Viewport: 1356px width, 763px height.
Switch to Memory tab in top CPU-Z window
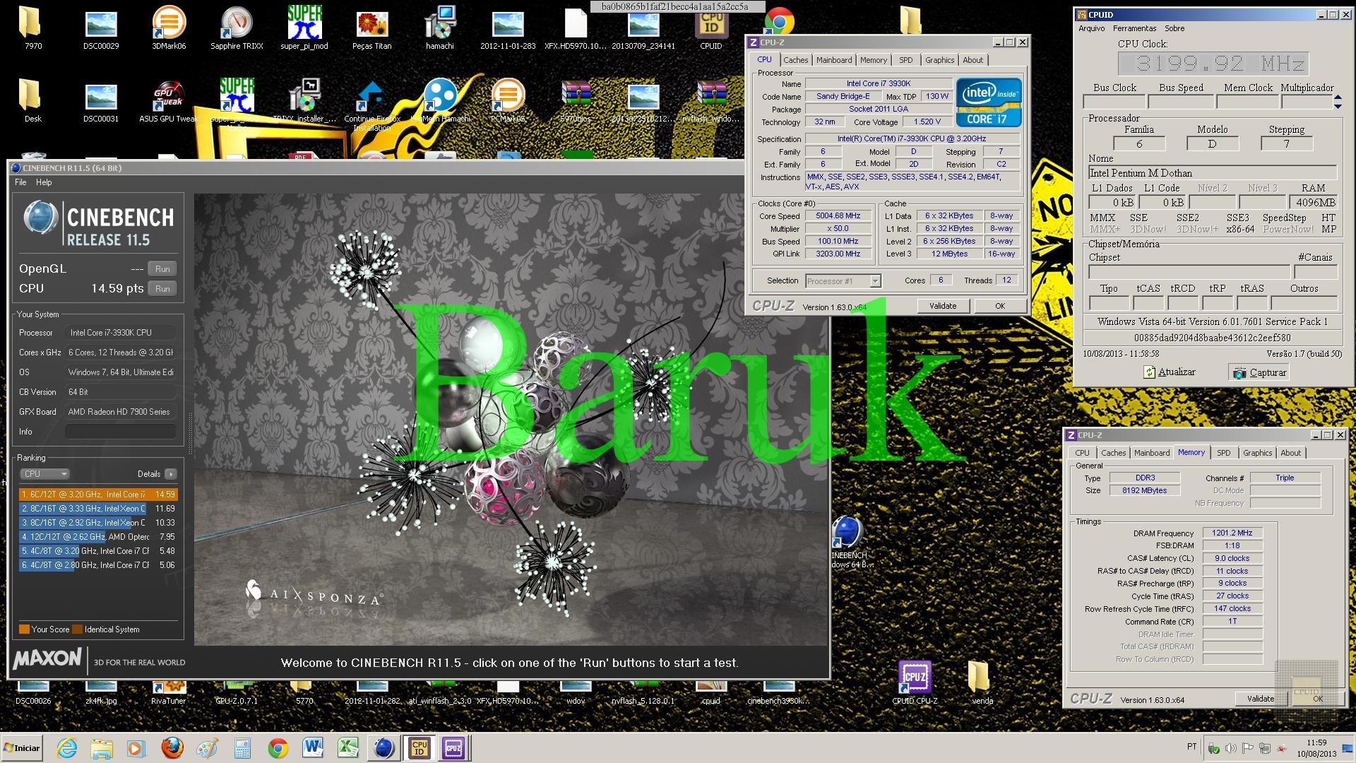[874, 60]
